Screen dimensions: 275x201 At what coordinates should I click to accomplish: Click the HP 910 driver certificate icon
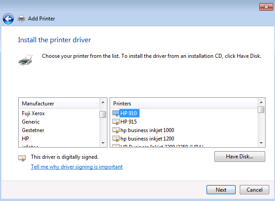[116, 113]
